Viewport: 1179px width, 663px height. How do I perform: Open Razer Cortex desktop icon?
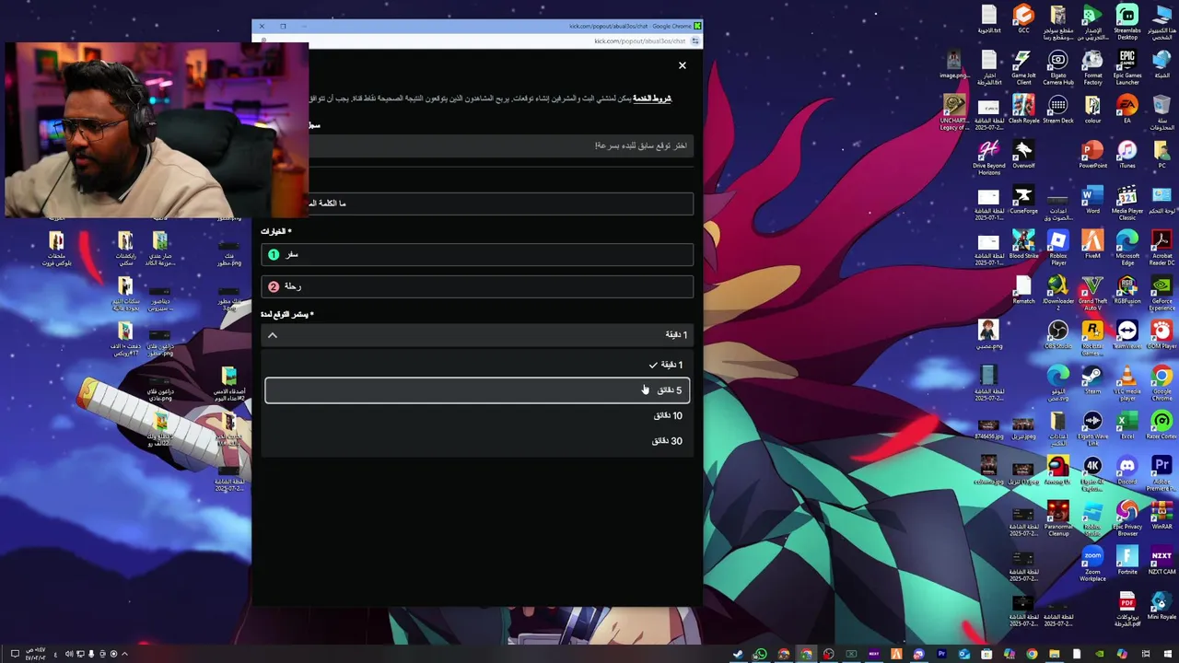pos(1161,425)
